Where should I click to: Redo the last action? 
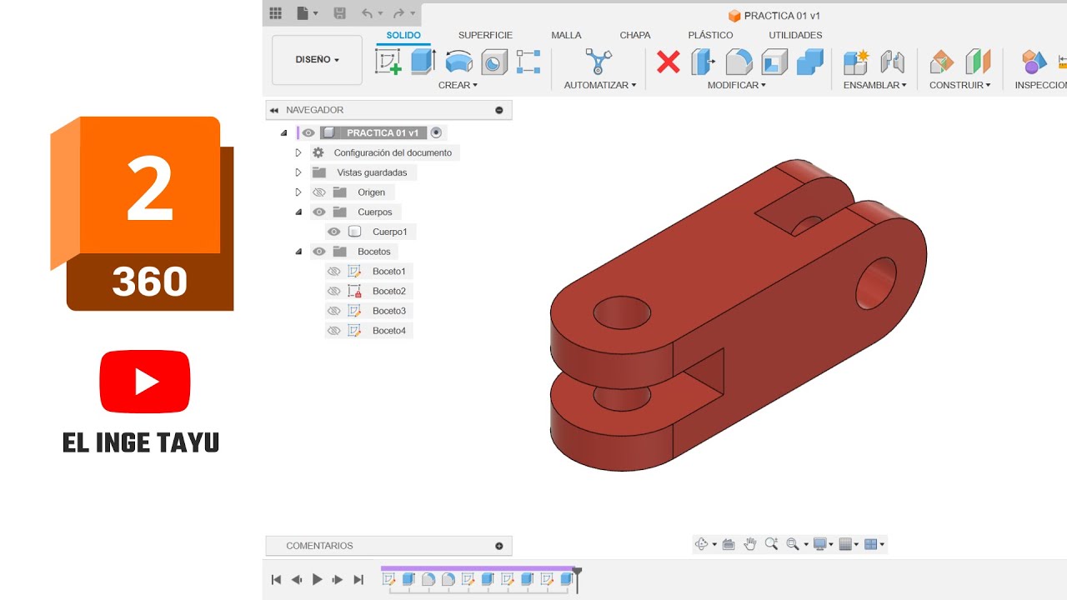pos(398,13)
